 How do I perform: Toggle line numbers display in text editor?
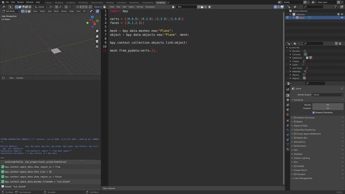coord(275,7)
